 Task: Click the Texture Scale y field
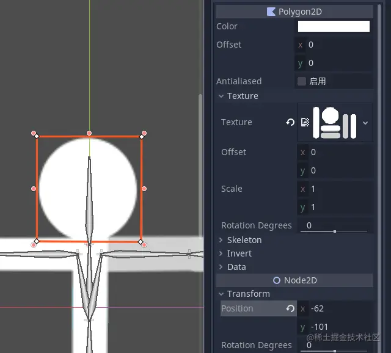pyautogui.click(x=335, y=207)
